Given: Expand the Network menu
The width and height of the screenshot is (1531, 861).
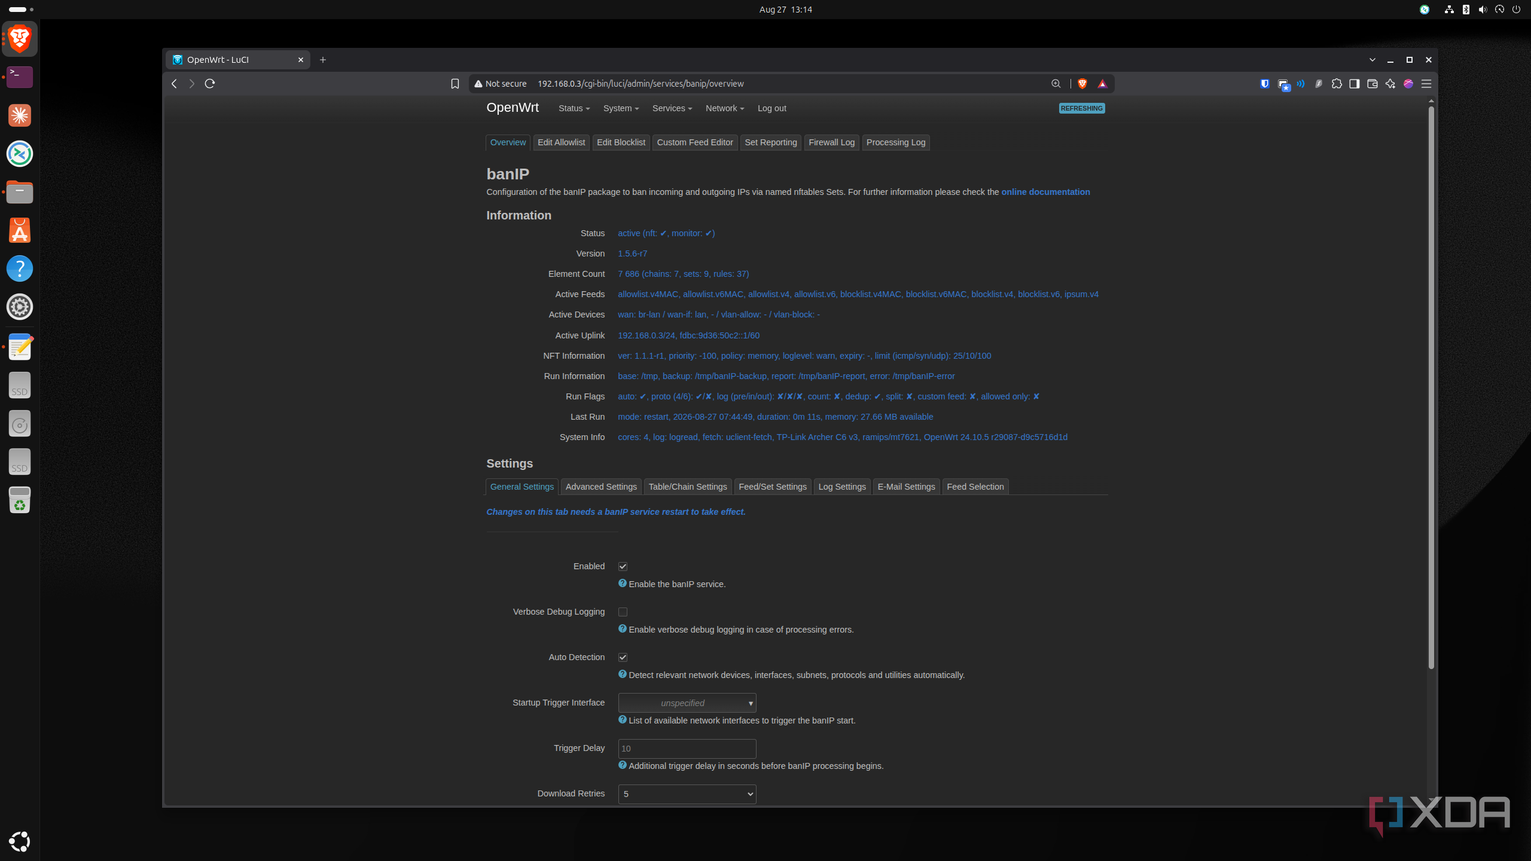Looking at the screenshot, I should point(725,108).
